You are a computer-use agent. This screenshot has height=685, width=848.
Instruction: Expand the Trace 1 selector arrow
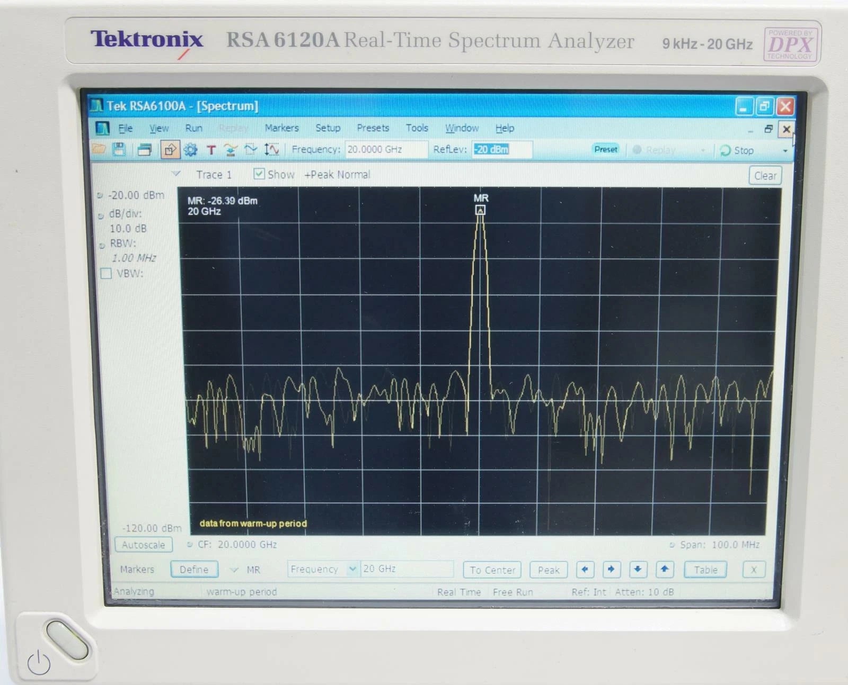point(176,174)
